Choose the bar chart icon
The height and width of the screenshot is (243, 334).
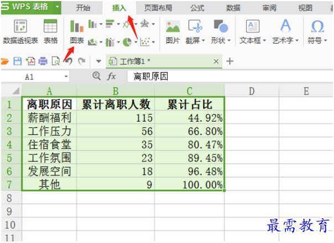point(110,24)
